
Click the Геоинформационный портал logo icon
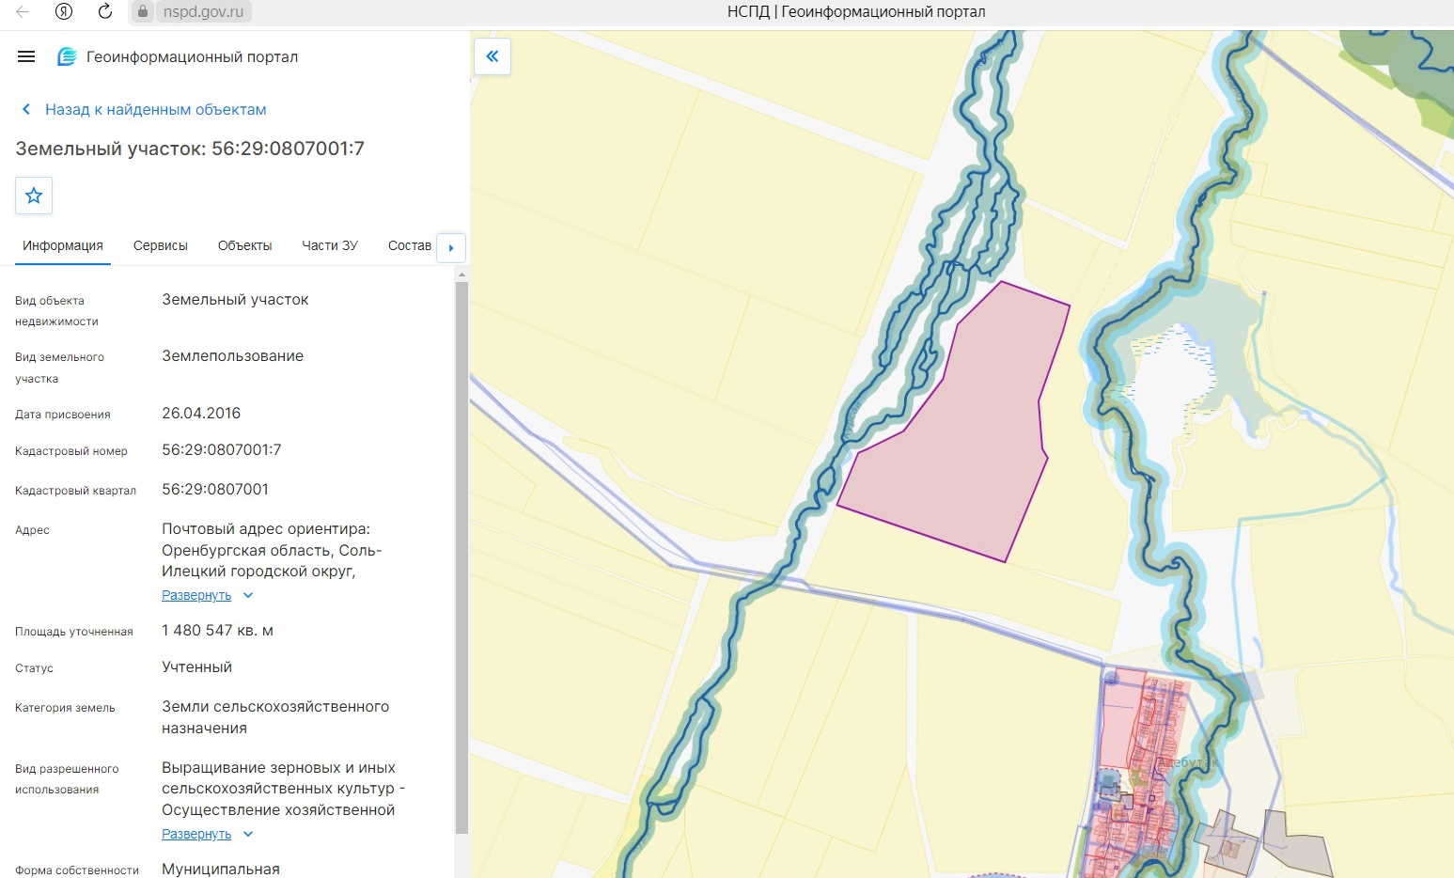click(67, 56)
